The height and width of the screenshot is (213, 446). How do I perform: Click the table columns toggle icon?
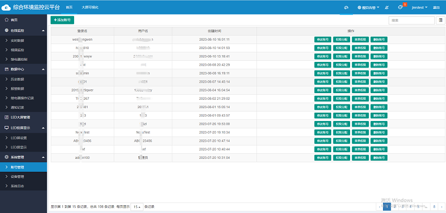pos(440,20)
